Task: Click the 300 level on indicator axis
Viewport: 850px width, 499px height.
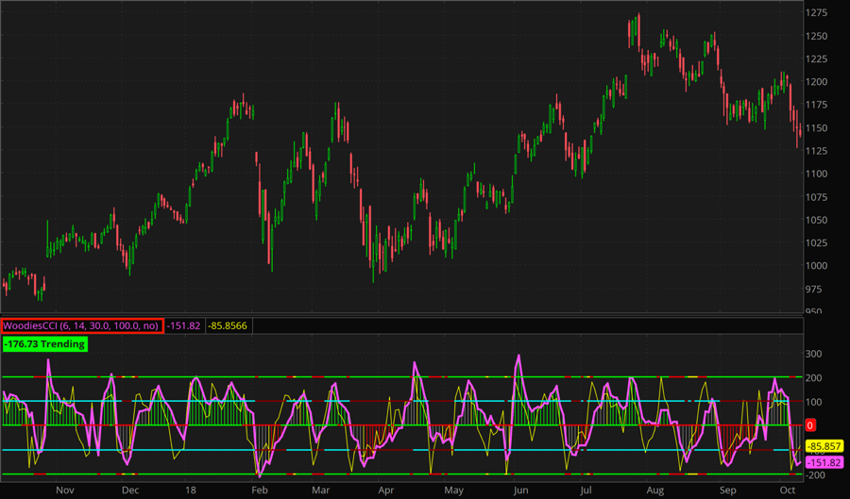Action: 814,354
